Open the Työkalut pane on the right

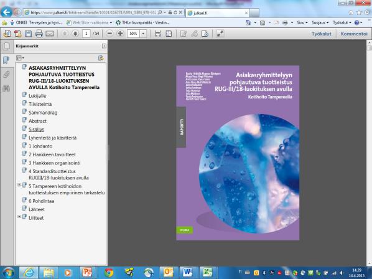tap(321, 34)
